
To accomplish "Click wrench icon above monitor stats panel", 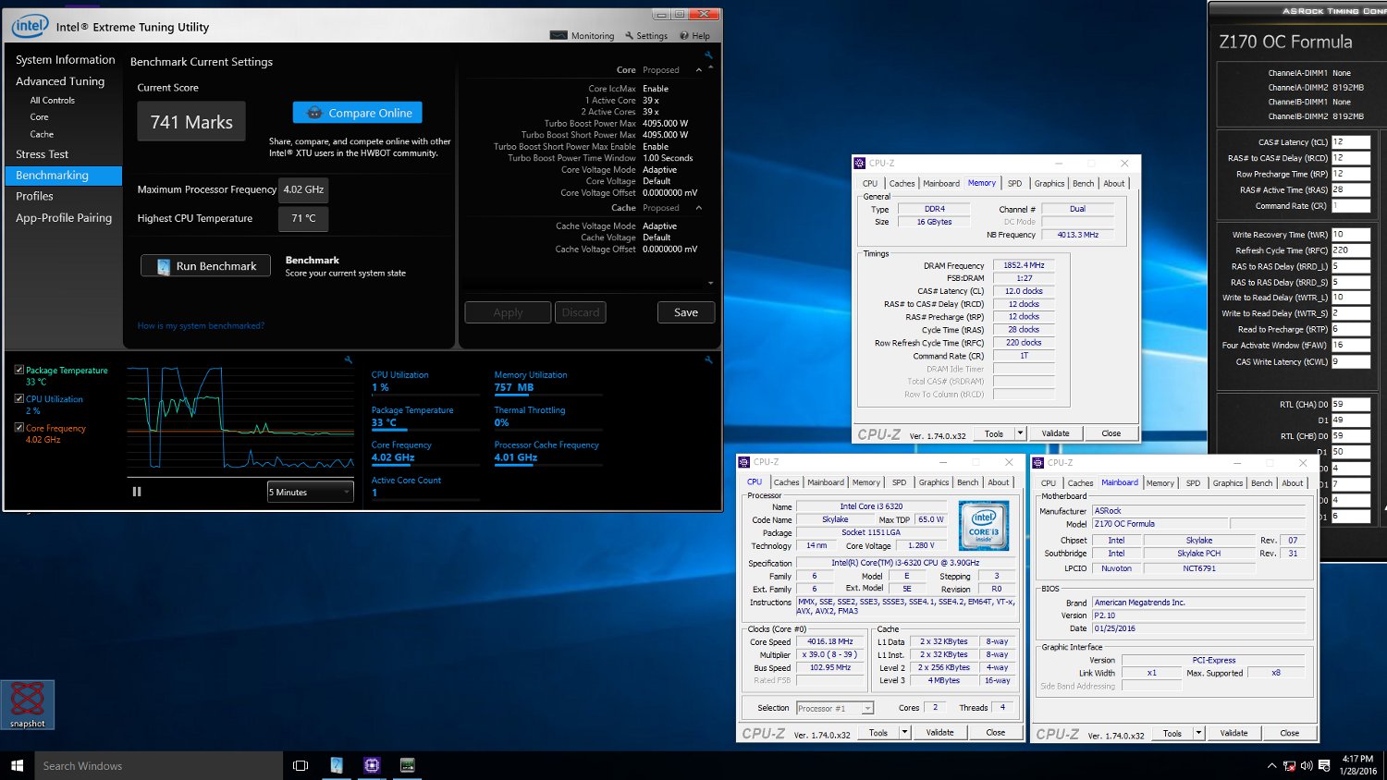I will [x=707, y=360].
